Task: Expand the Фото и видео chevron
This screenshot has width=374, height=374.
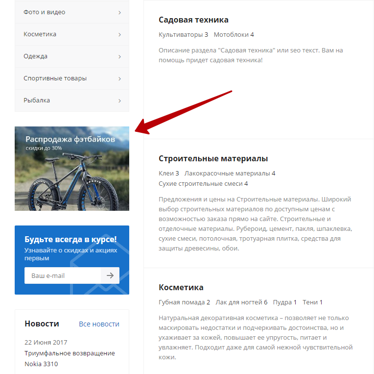Action: (x=120, y=12)
